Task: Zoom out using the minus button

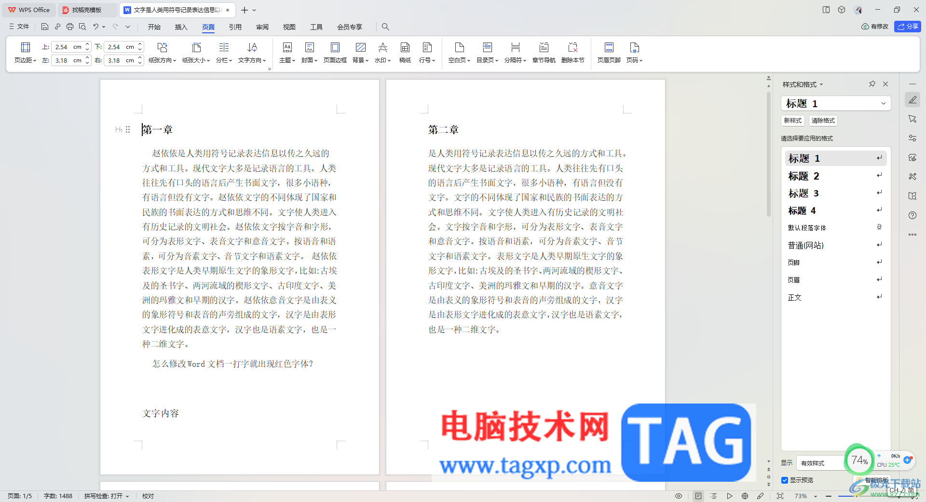Action: [x=828, y=496]
